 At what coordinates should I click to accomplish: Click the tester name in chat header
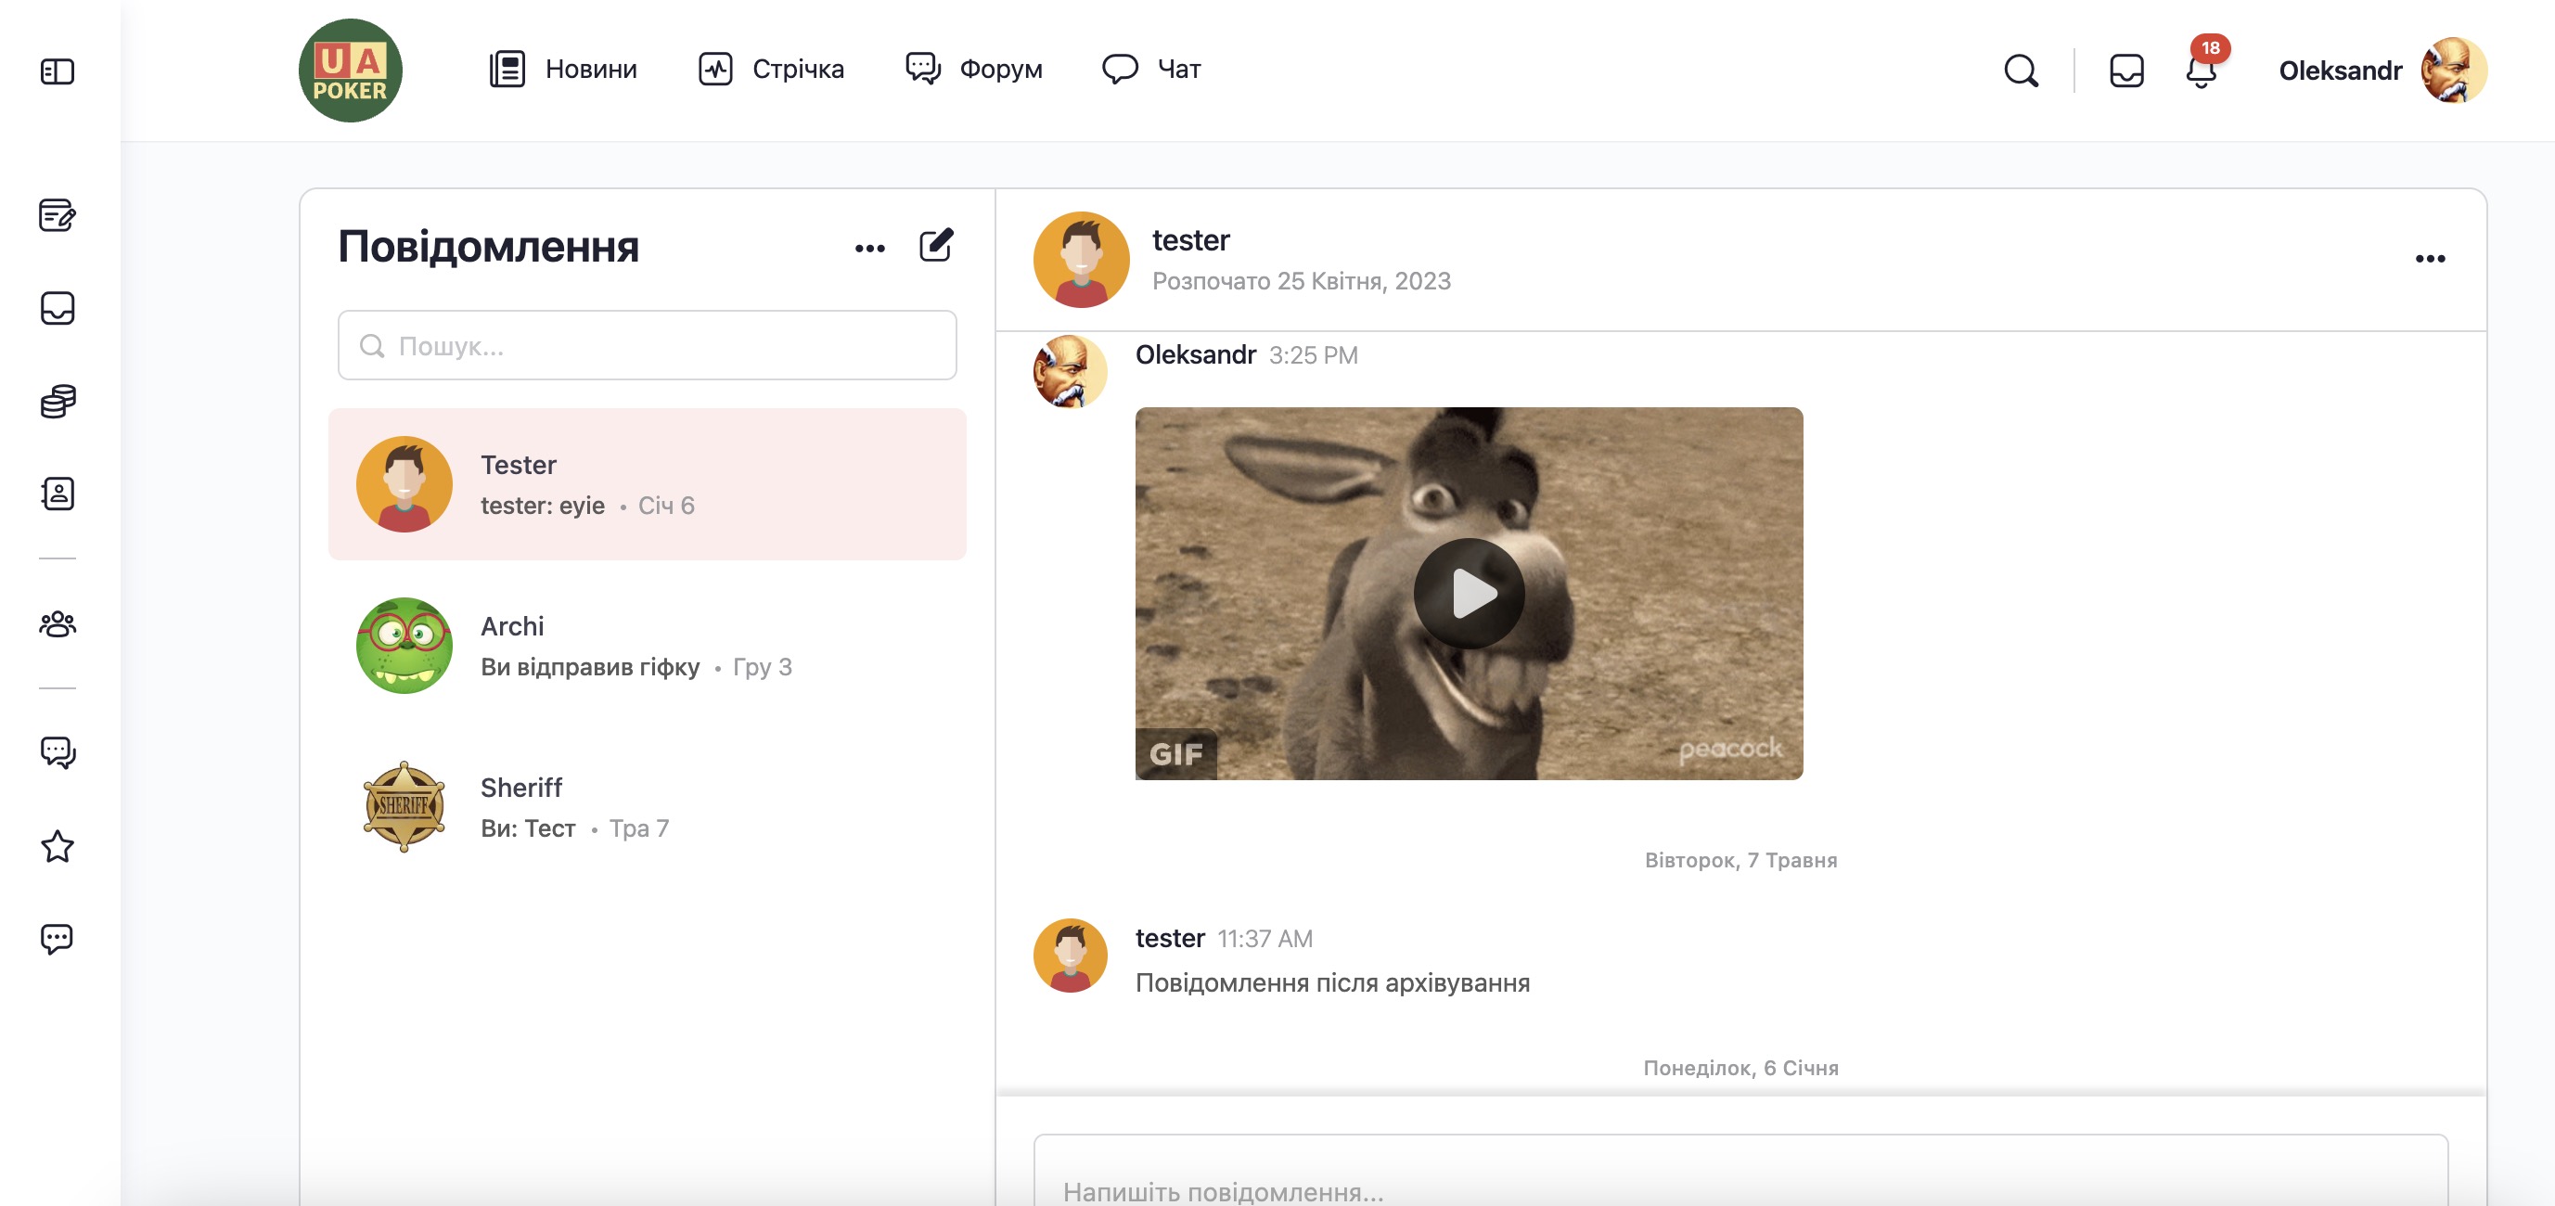click(1190, 240)
